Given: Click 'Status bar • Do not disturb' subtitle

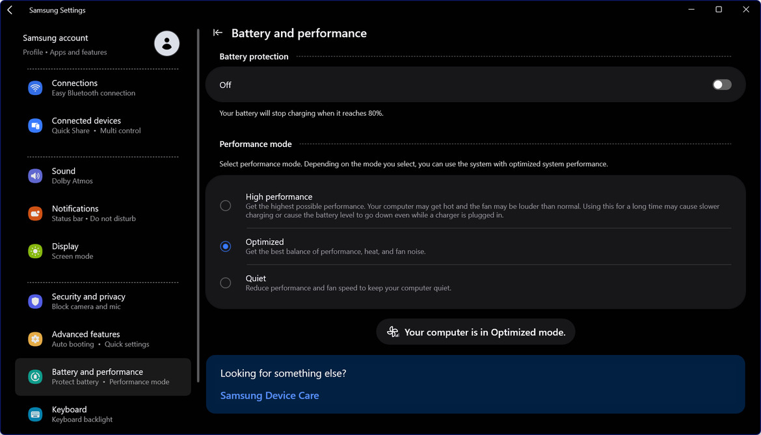Looking at the screenshot, I should pos(94,218).
